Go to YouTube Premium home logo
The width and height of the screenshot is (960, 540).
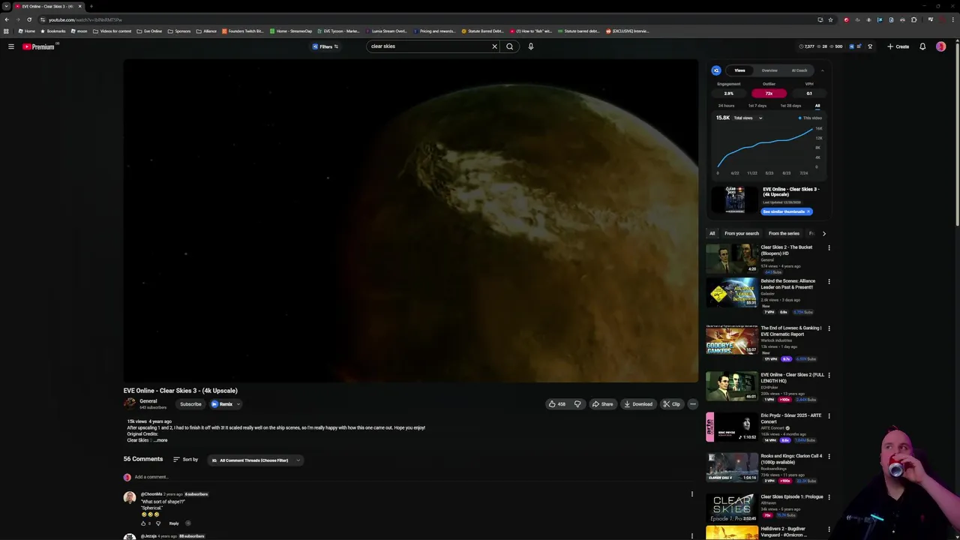39,46
